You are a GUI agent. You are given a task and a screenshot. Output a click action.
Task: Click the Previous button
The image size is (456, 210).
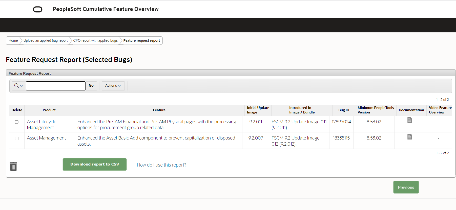(x=406, y=187)
